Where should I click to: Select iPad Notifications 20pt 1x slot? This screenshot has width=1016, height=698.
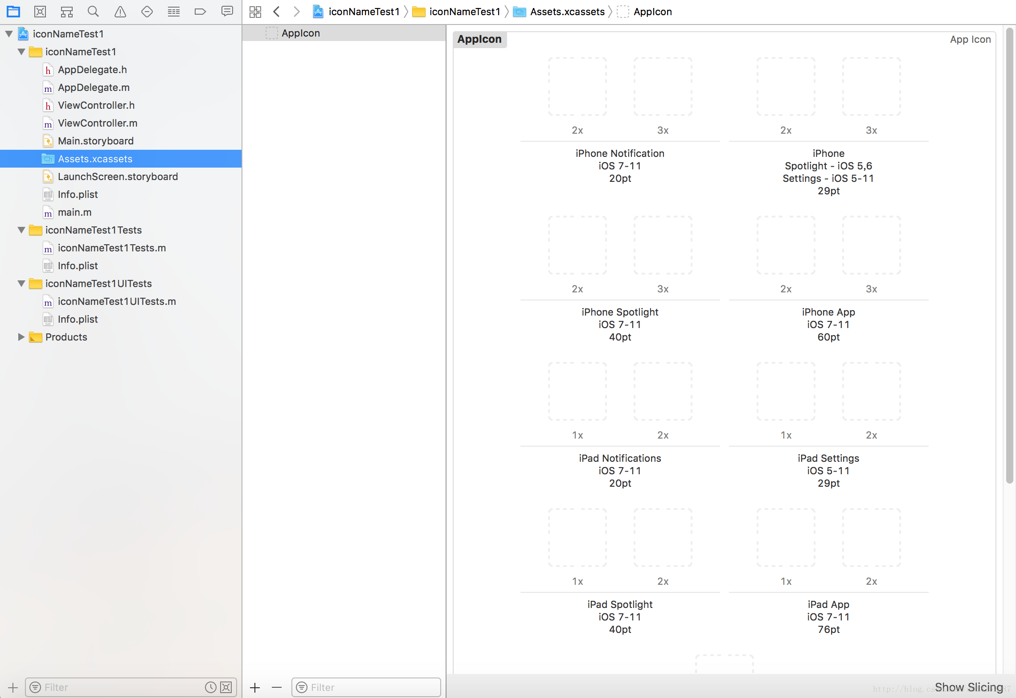pyautogui.click(x=577, y=391)
